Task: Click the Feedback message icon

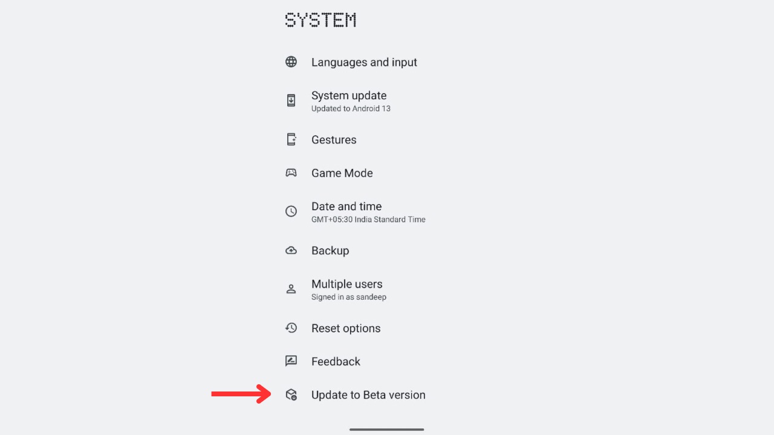Action: tap(291, 361)
